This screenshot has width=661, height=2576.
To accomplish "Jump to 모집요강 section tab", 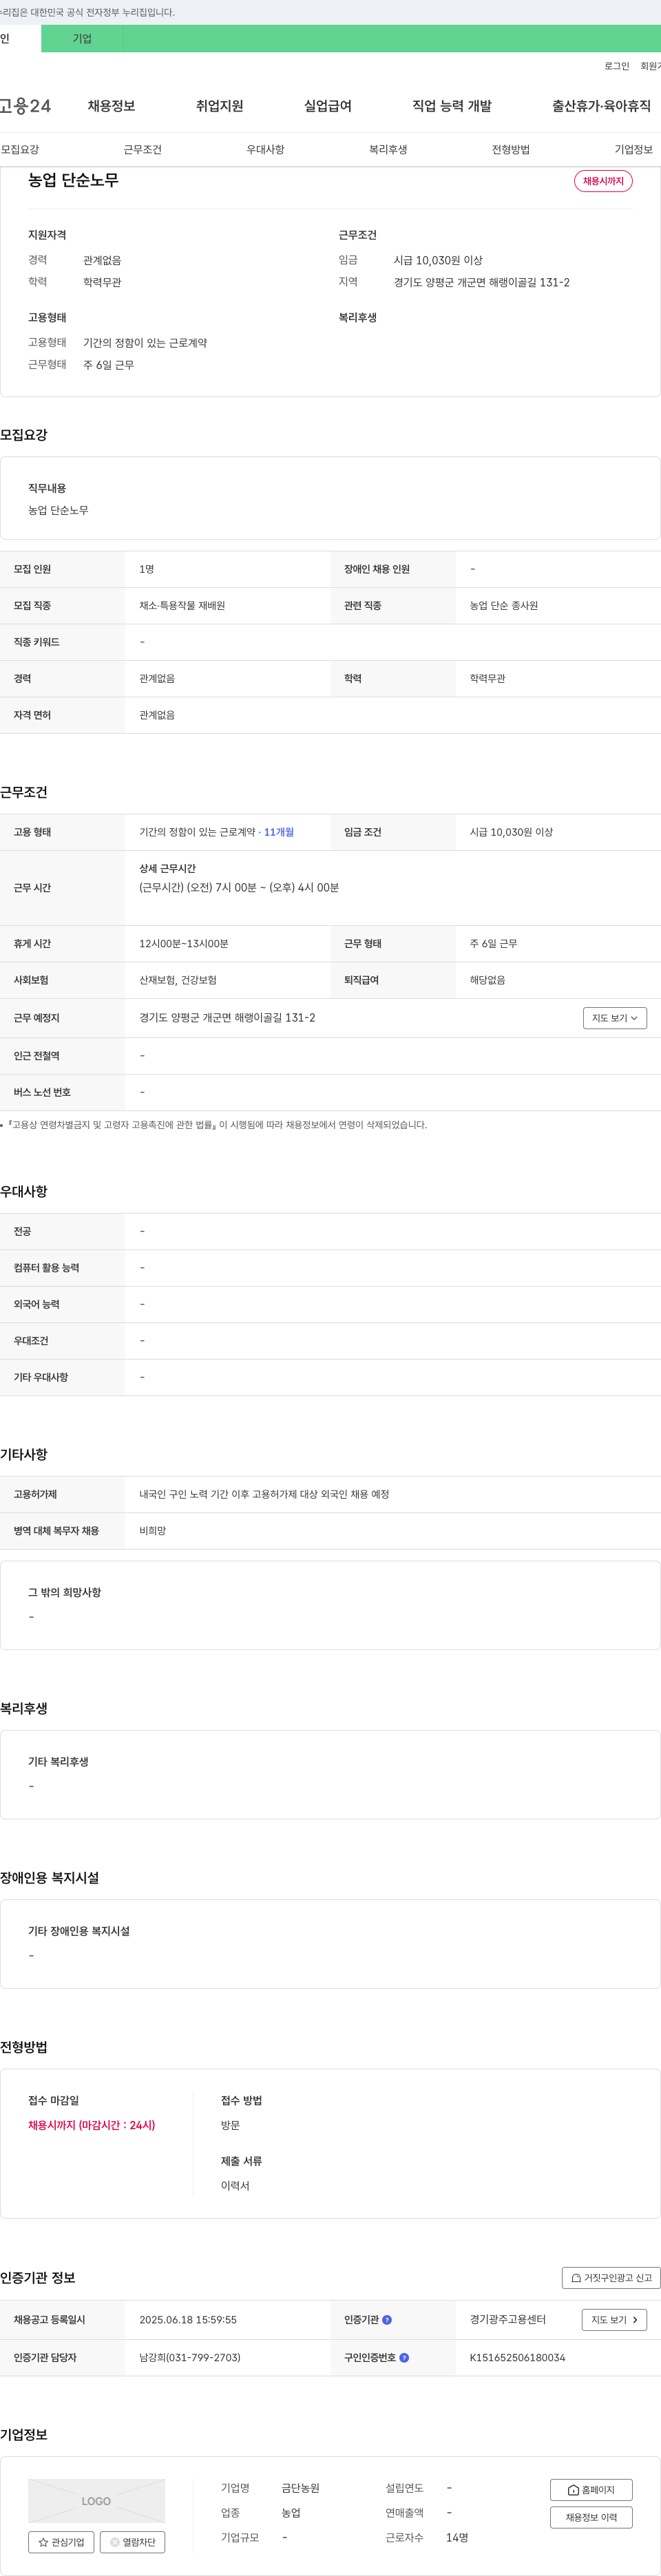I will click(20, 150).
